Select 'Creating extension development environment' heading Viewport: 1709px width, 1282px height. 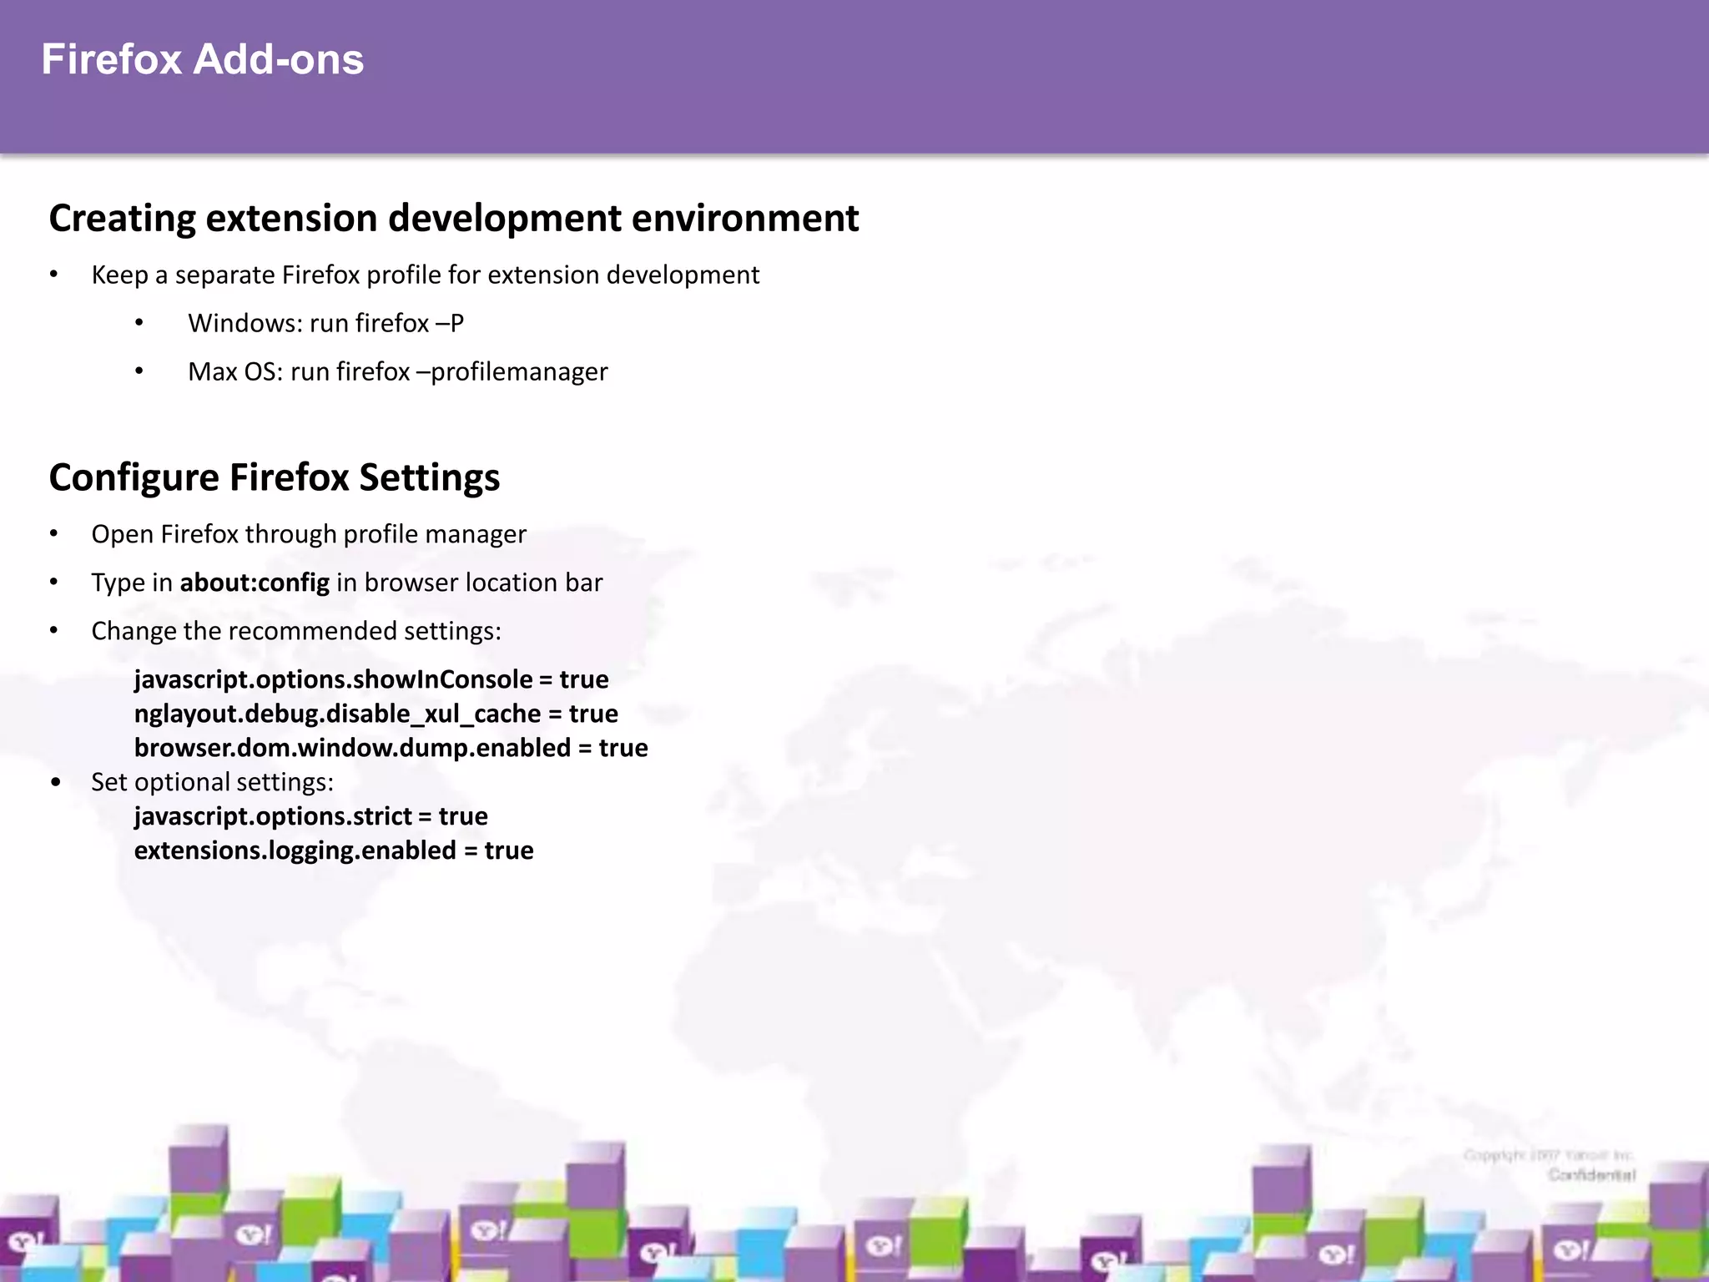[x=454, y=219]
